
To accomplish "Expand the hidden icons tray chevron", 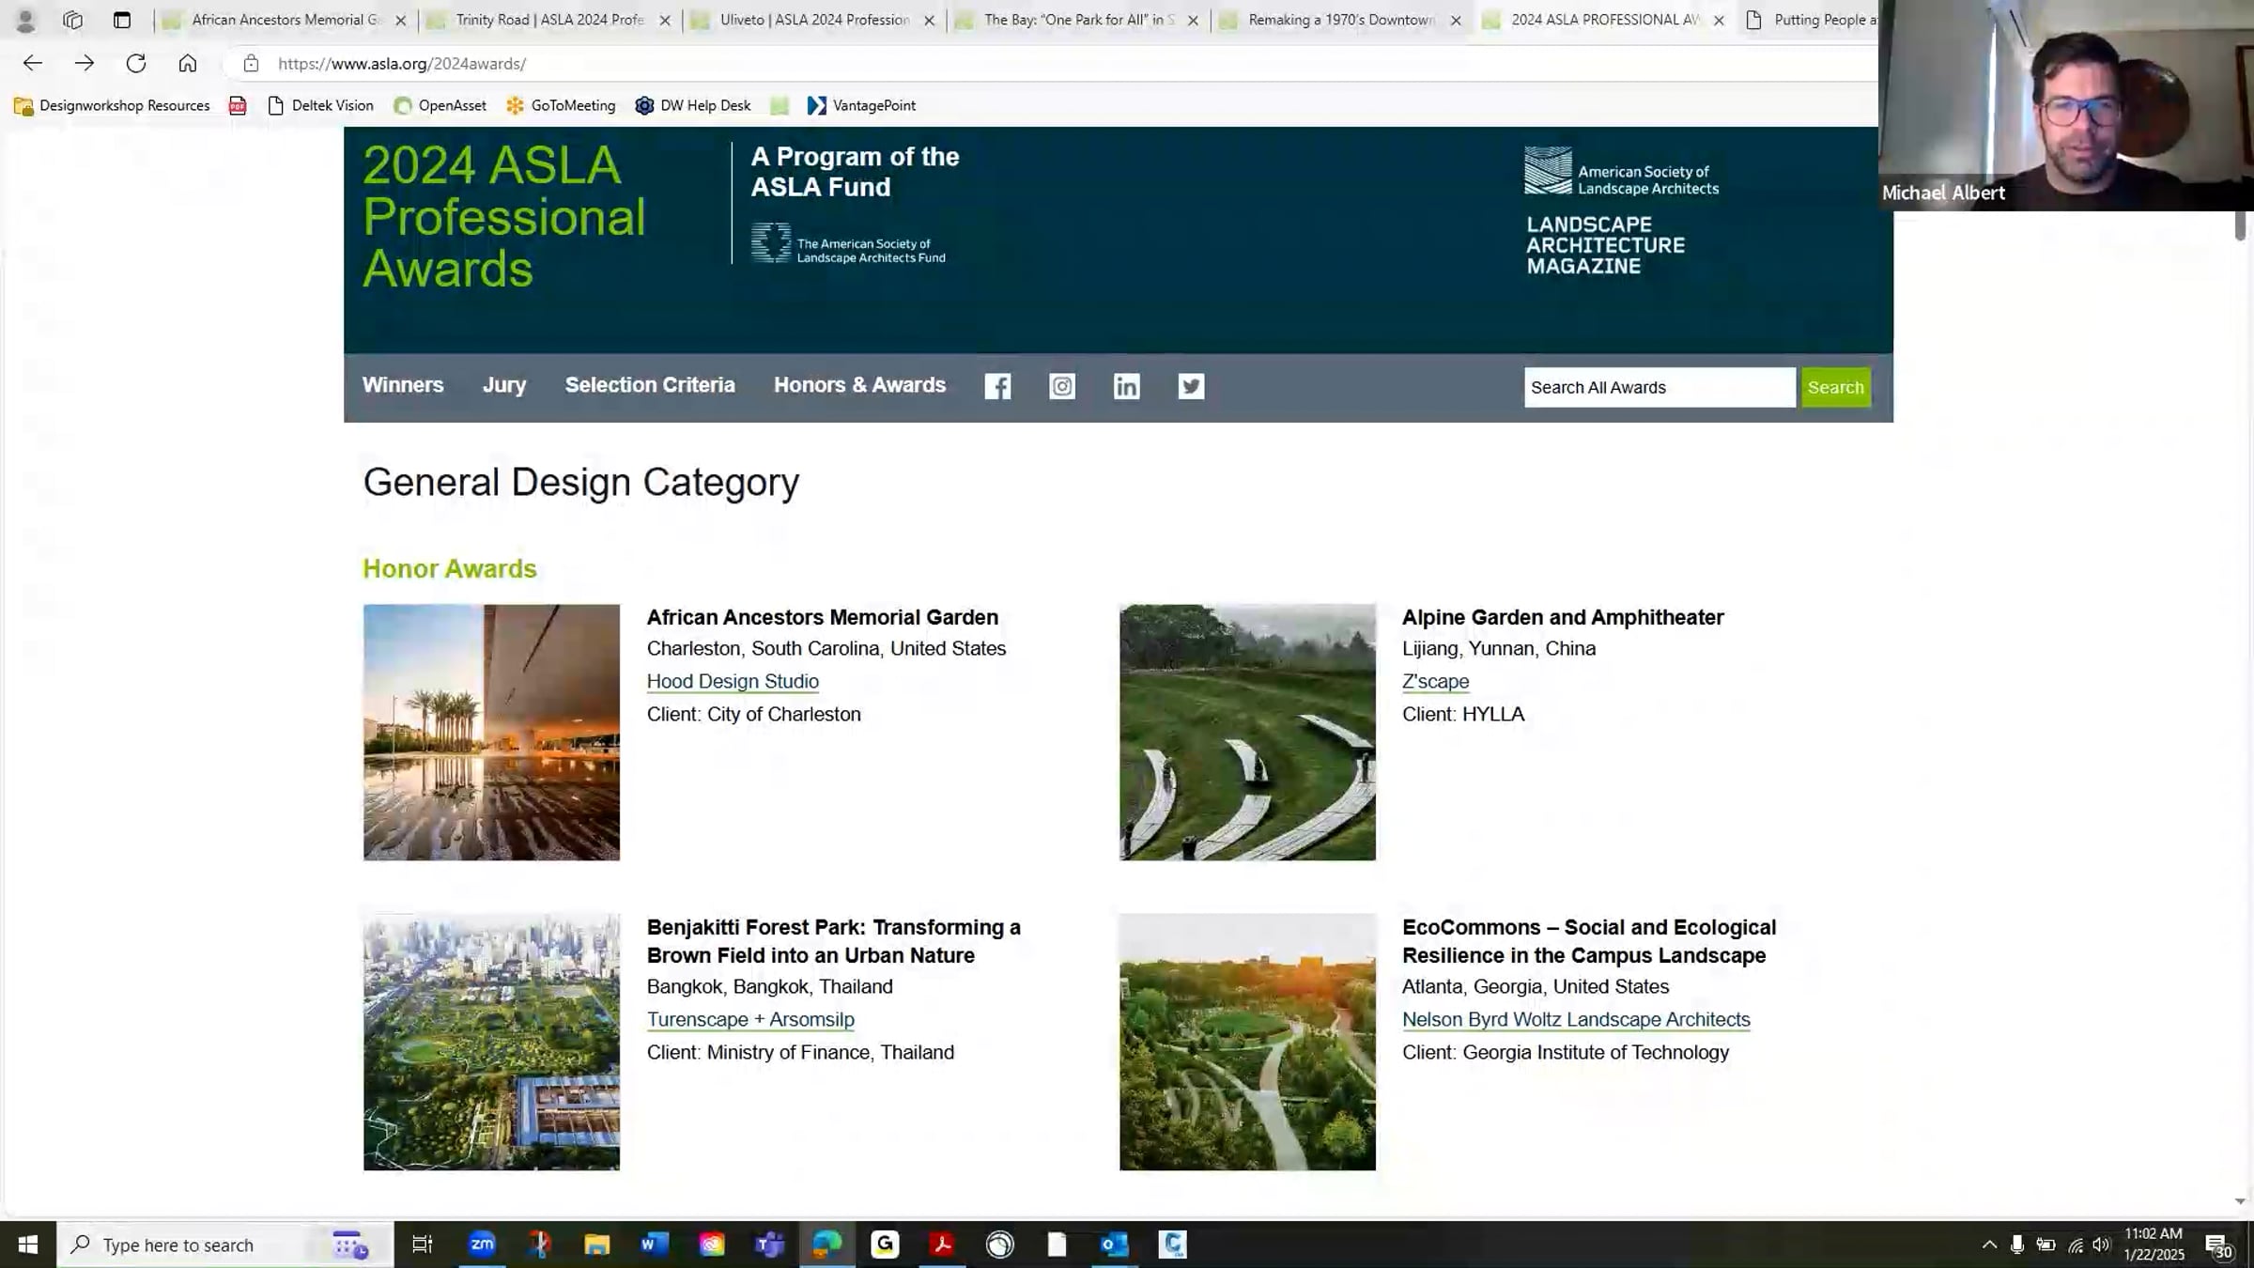I will tap(1989, 1244).
